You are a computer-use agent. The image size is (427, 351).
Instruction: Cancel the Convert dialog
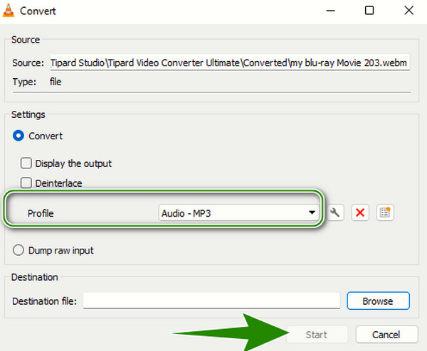tap(386, 335)
